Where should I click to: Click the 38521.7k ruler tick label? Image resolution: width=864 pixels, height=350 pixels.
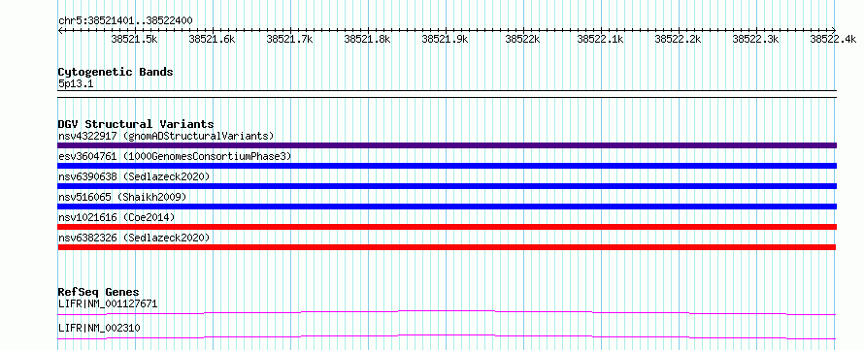pos(289,39)
